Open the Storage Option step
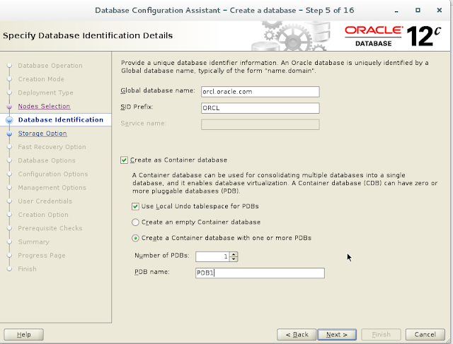This screenshot has width=453, height=344. (x=42, y=134)
